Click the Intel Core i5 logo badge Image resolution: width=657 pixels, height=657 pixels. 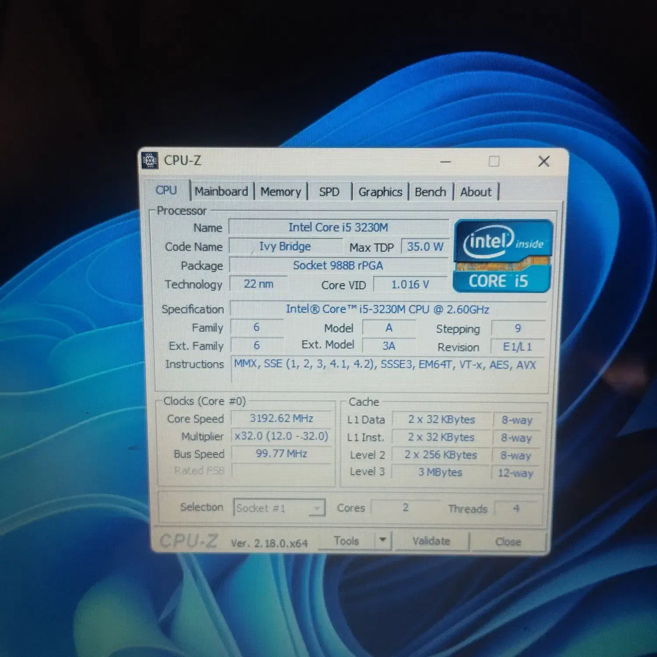coord(502,256)
